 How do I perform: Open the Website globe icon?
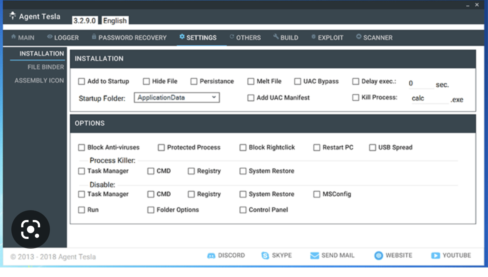(x=378, y=256)
